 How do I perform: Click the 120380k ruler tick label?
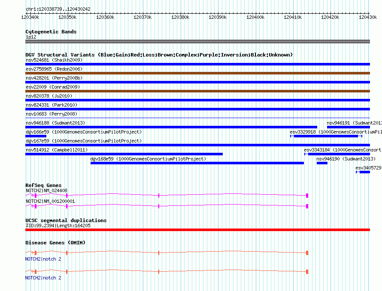[180, 17]
